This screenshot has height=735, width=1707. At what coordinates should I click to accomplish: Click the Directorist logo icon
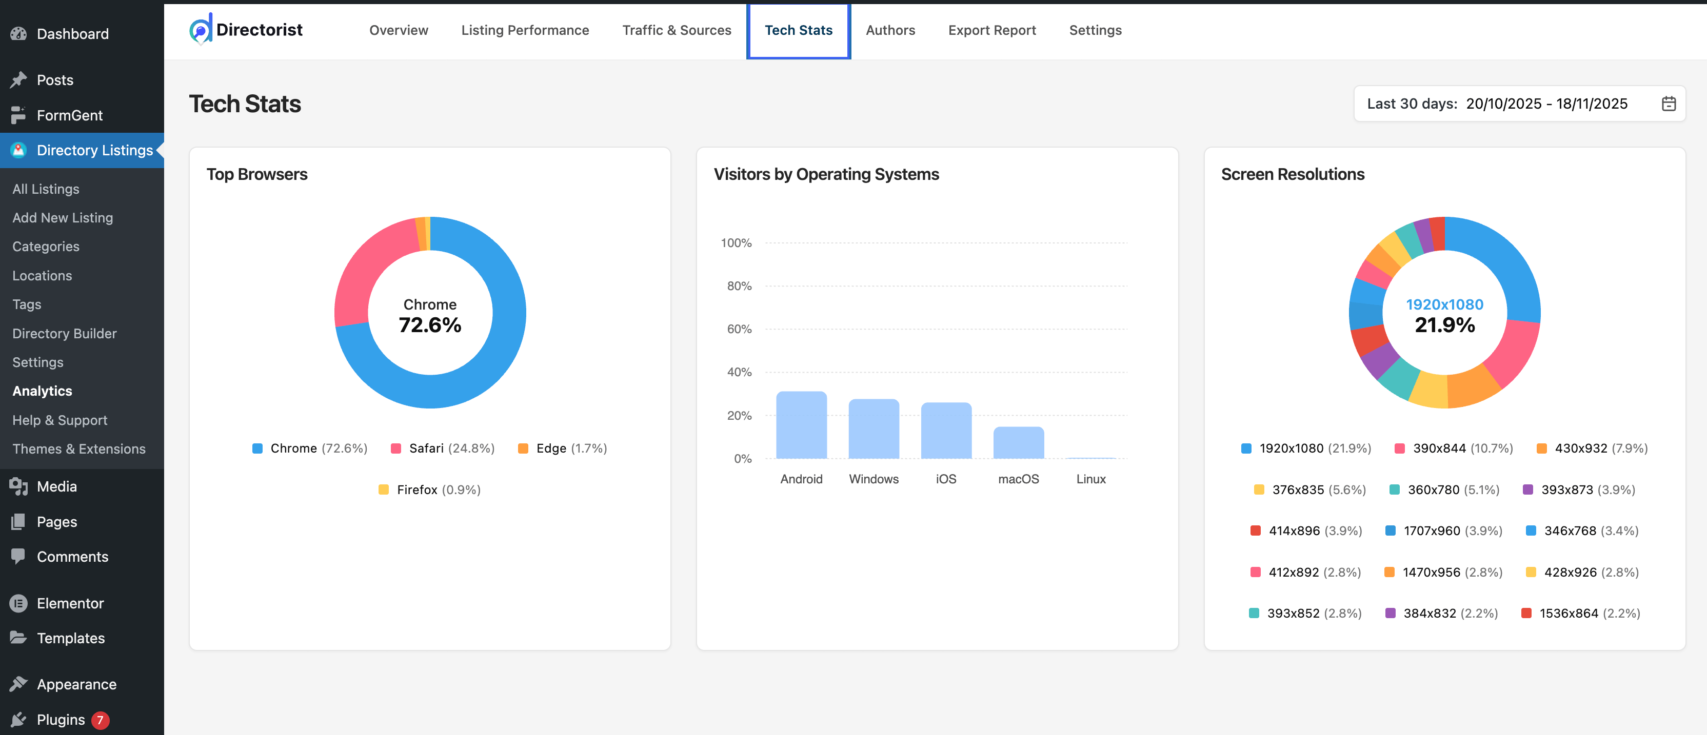tap(200, 30)
